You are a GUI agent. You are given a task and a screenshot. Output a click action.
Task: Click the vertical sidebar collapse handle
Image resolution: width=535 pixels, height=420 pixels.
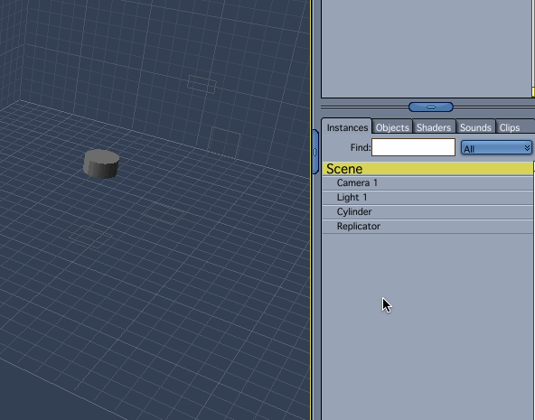tap(315, 152)
